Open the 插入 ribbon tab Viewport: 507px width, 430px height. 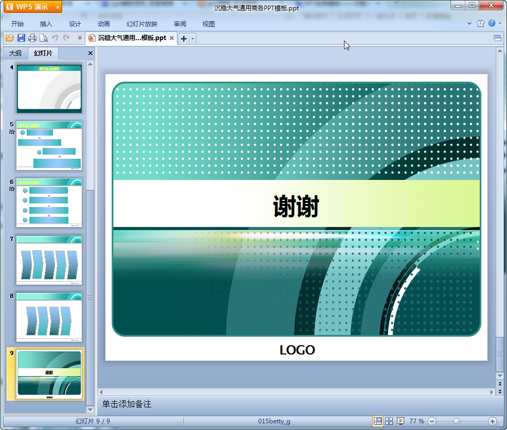click(x=46, y=24)
